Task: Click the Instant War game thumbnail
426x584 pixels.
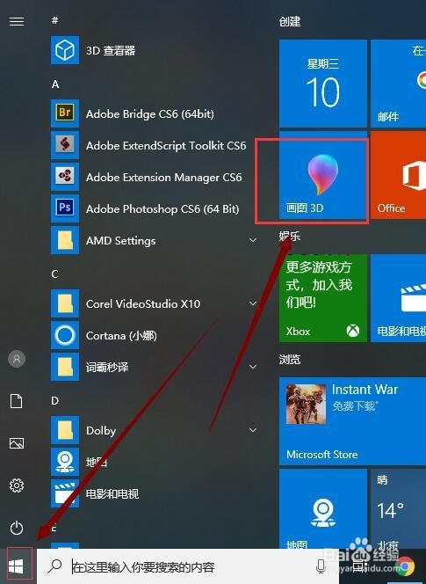Action: pyautogui.click(x=306, y=405)
